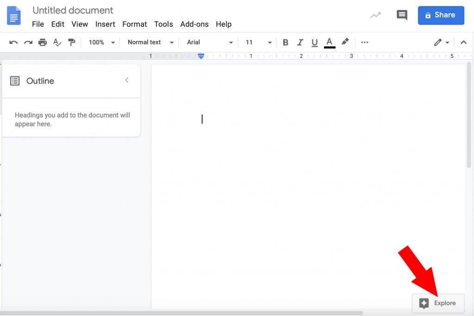Close the document outline panel
The image size is (474, 316).
[127, 80]
